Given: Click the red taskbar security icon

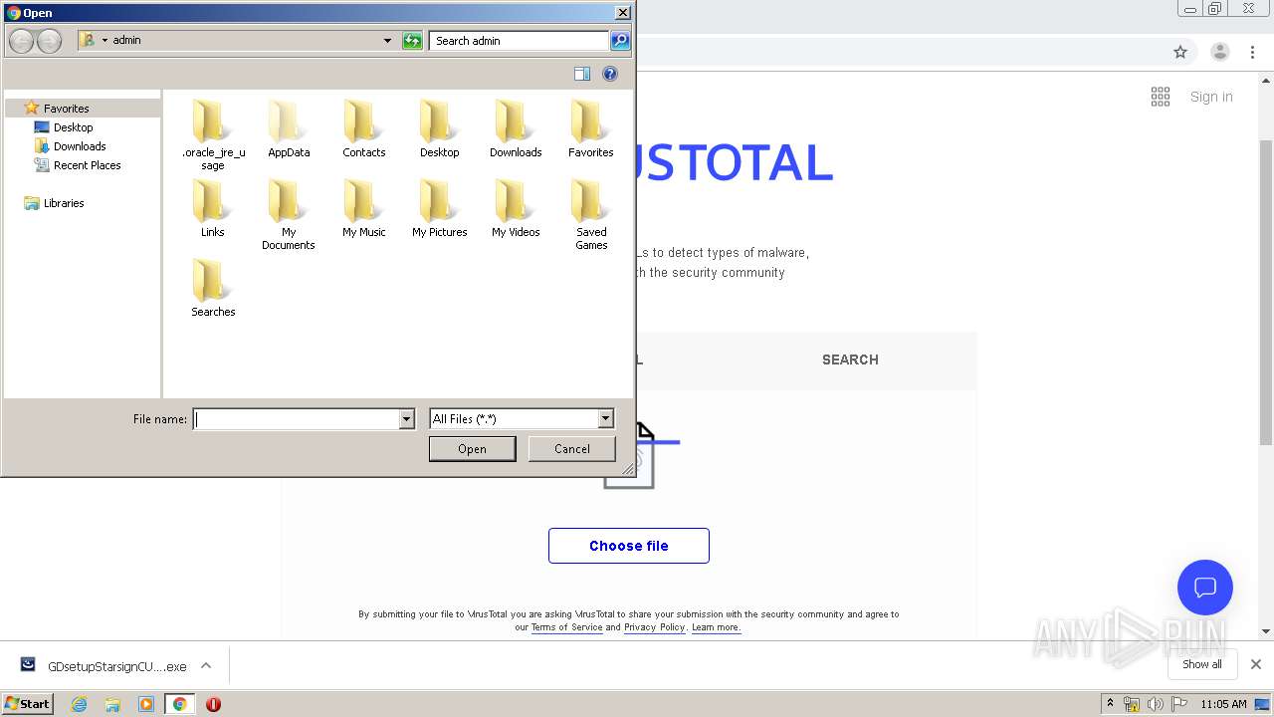Looking at the screenshot, I should (x=213, y=704).
